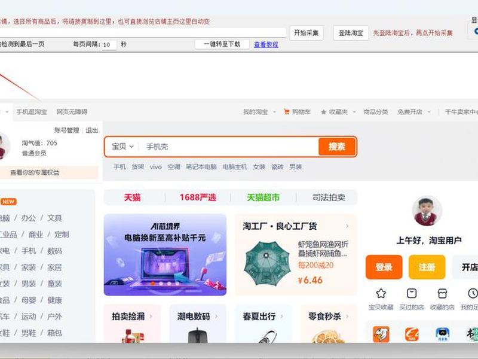
Task: Select the 箱包 category in sidebar
Action: point(54,333)
